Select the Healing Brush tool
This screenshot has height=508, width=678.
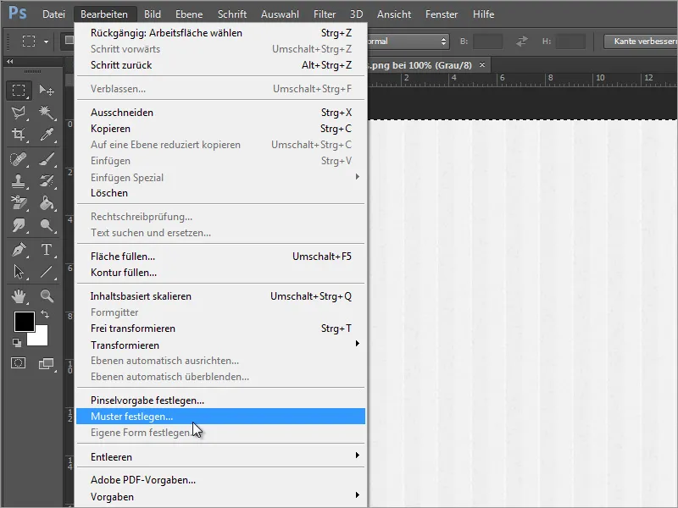pyautogui.click(x=19, y=159)
